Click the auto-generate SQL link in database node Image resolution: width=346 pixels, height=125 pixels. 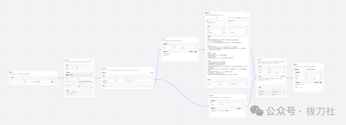[x=283, y=76]
